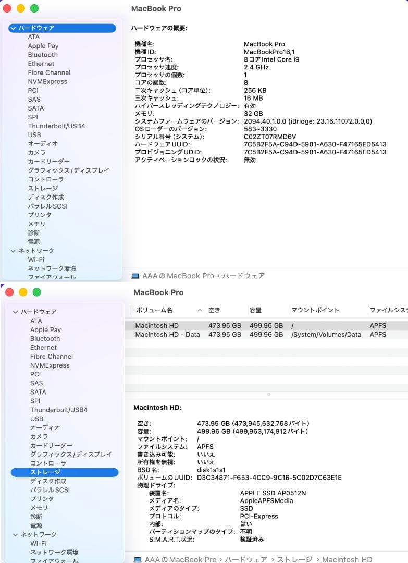Select Ethernet in hardware overview window sidebar
The image size is (408, 563).
(41, 64)
